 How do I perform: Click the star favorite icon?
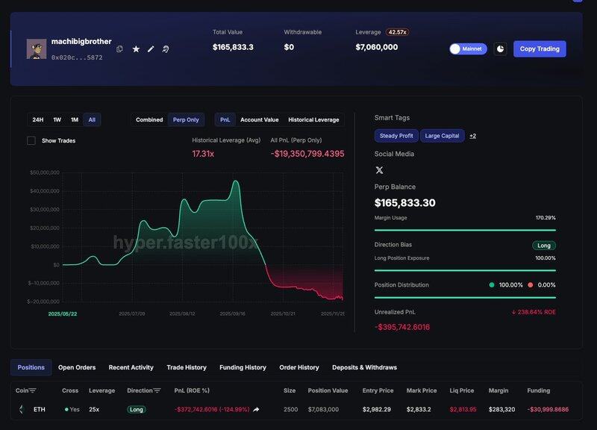point(136,49)
